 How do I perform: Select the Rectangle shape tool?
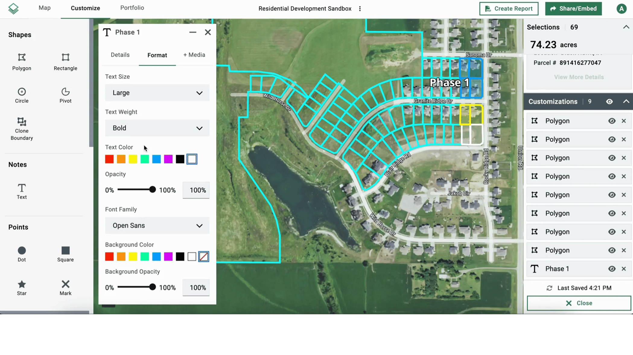(65, 62)
